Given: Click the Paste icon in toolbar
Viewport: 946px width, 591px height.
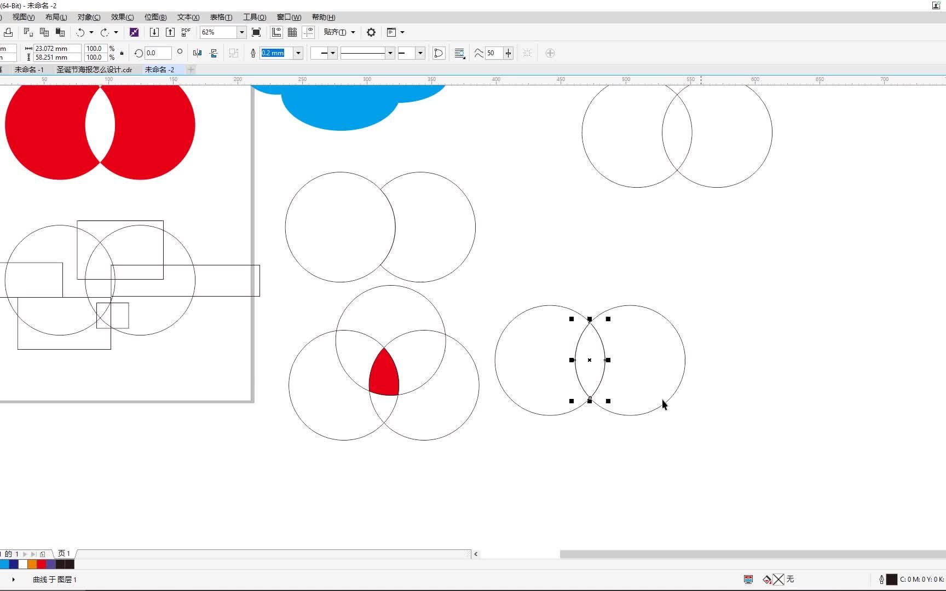Looking at the screenshot, I should (60, 32).
